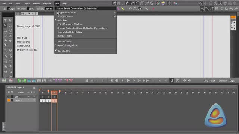Viewport: 239px width, 134px height.
Task: Toggle visibility eye of Layer 1
Action: coord(28,100)
